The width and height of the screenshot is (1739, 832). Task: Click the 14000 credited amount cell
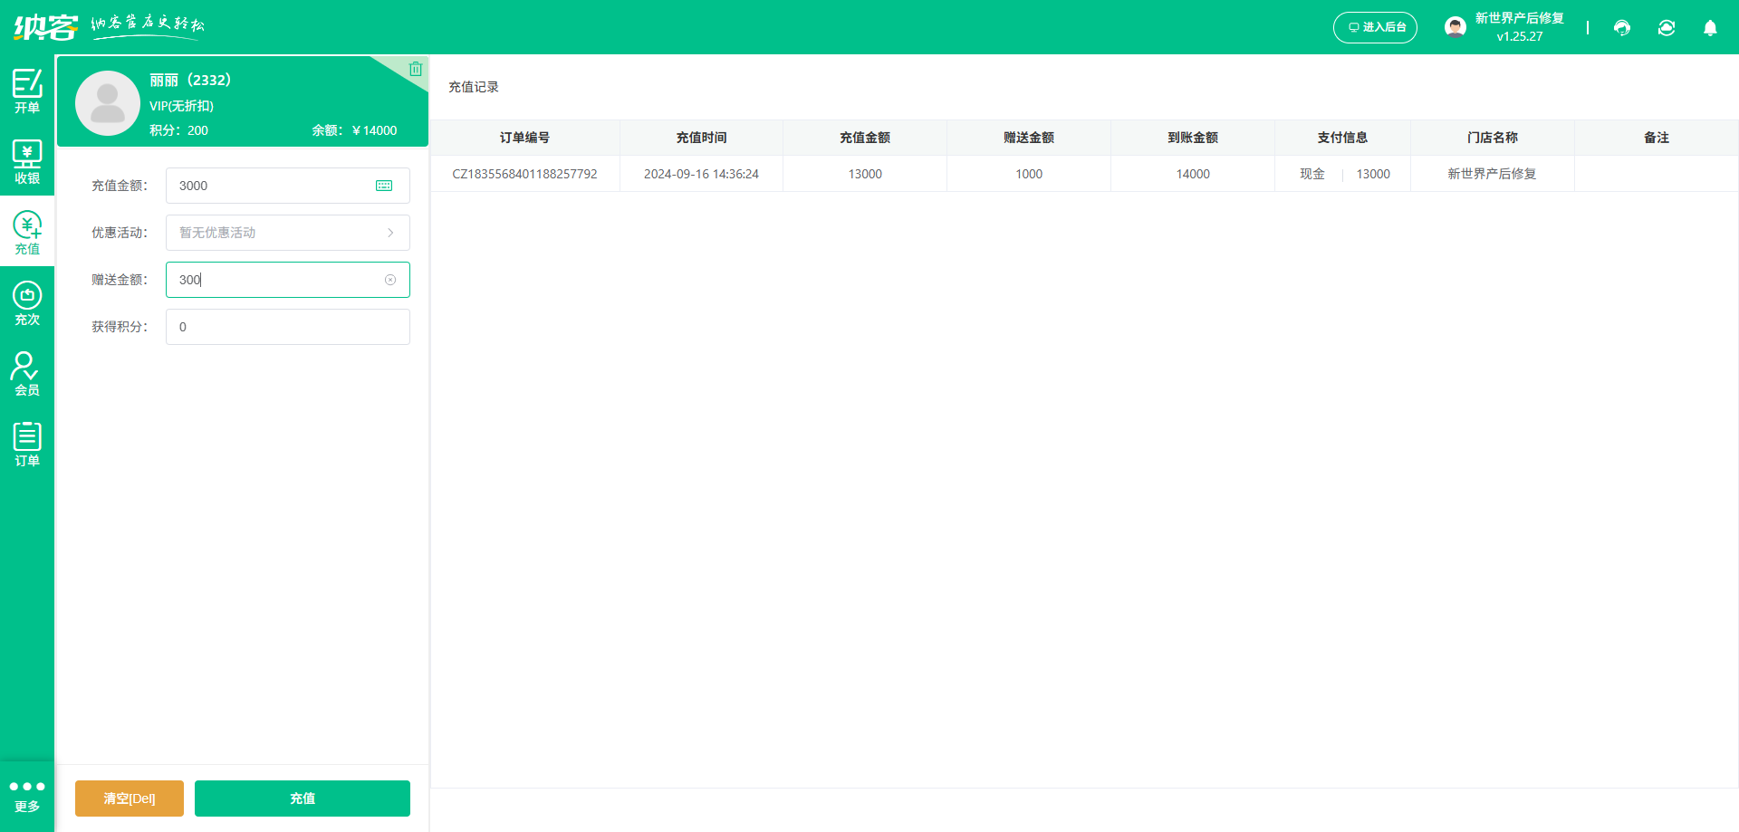coord(1193,174)
